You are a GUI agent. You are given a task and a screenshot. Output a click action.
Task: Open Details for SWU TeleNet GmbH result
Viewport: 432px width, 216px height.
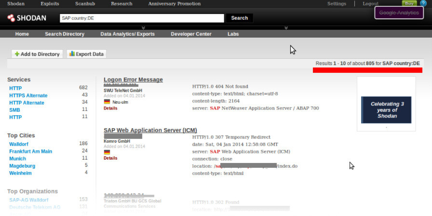coord(110,108)
